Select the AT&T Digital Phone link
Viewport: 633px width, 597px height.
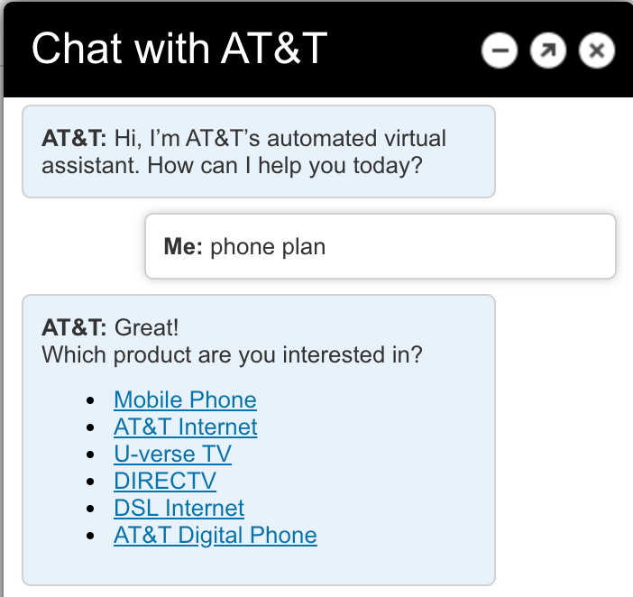pyautogui.click(x=215, y=535)
